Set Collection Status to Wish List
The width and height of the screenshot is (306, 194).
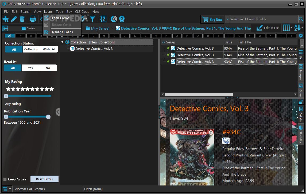49,49
